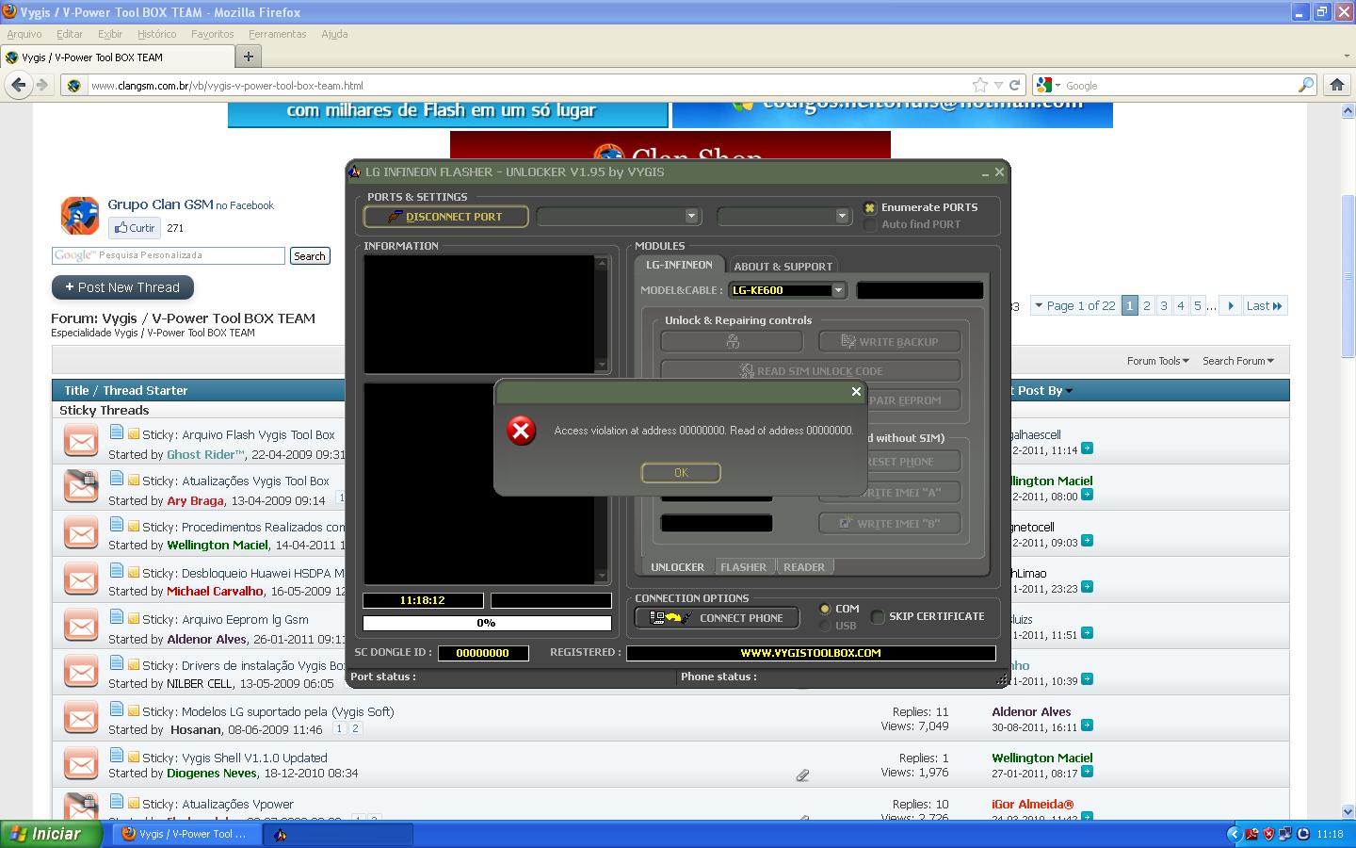Close the access violation error dialog

point(856,391)
